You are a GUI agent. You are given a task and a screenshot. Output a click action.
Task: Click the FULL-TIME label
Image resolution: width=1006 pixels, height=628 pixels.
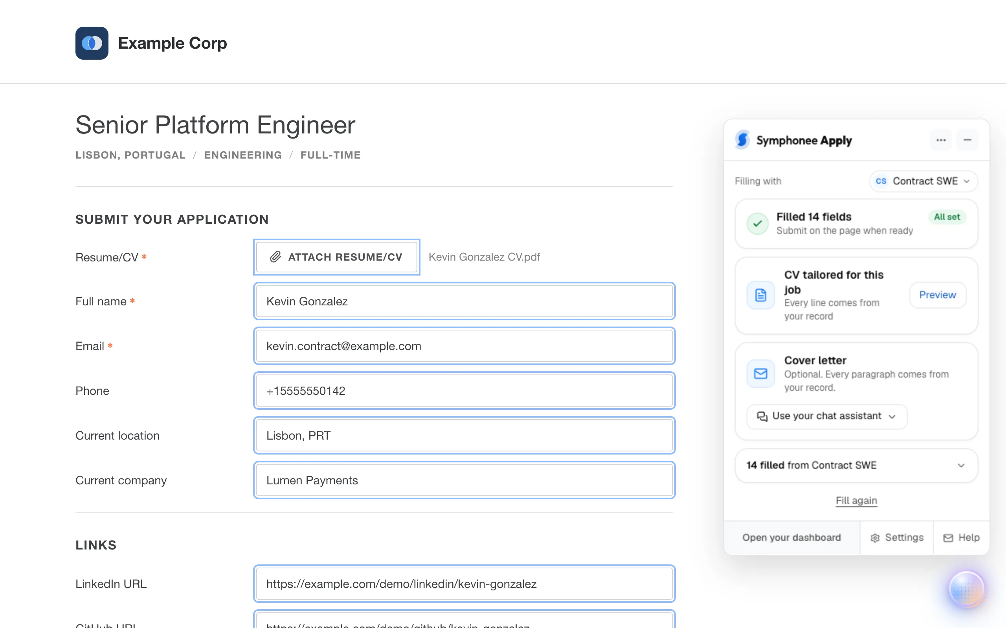click(x=330, y=155)
